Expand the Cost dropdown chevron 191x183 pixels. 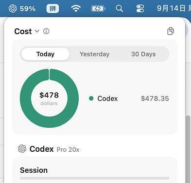tap(37, 31)
